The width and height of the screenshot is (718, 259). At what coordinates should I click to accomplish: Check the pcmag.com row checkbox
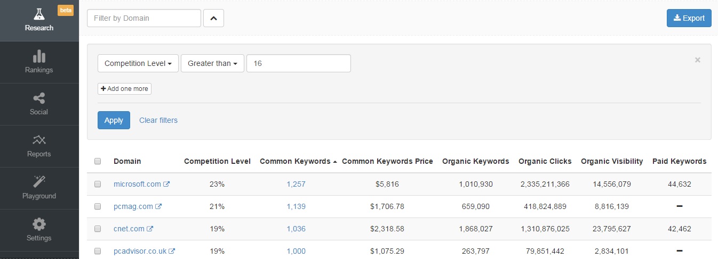click(x=98, y=206)
